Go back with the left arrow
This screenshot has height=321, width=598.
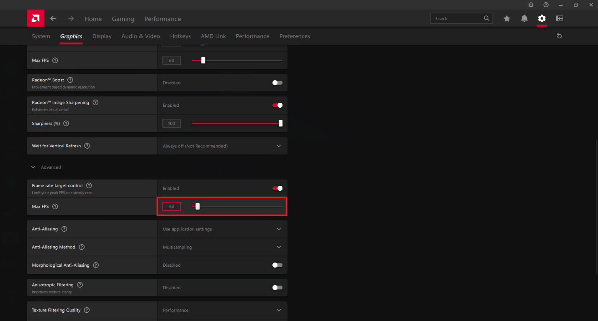tap(53, 18)
